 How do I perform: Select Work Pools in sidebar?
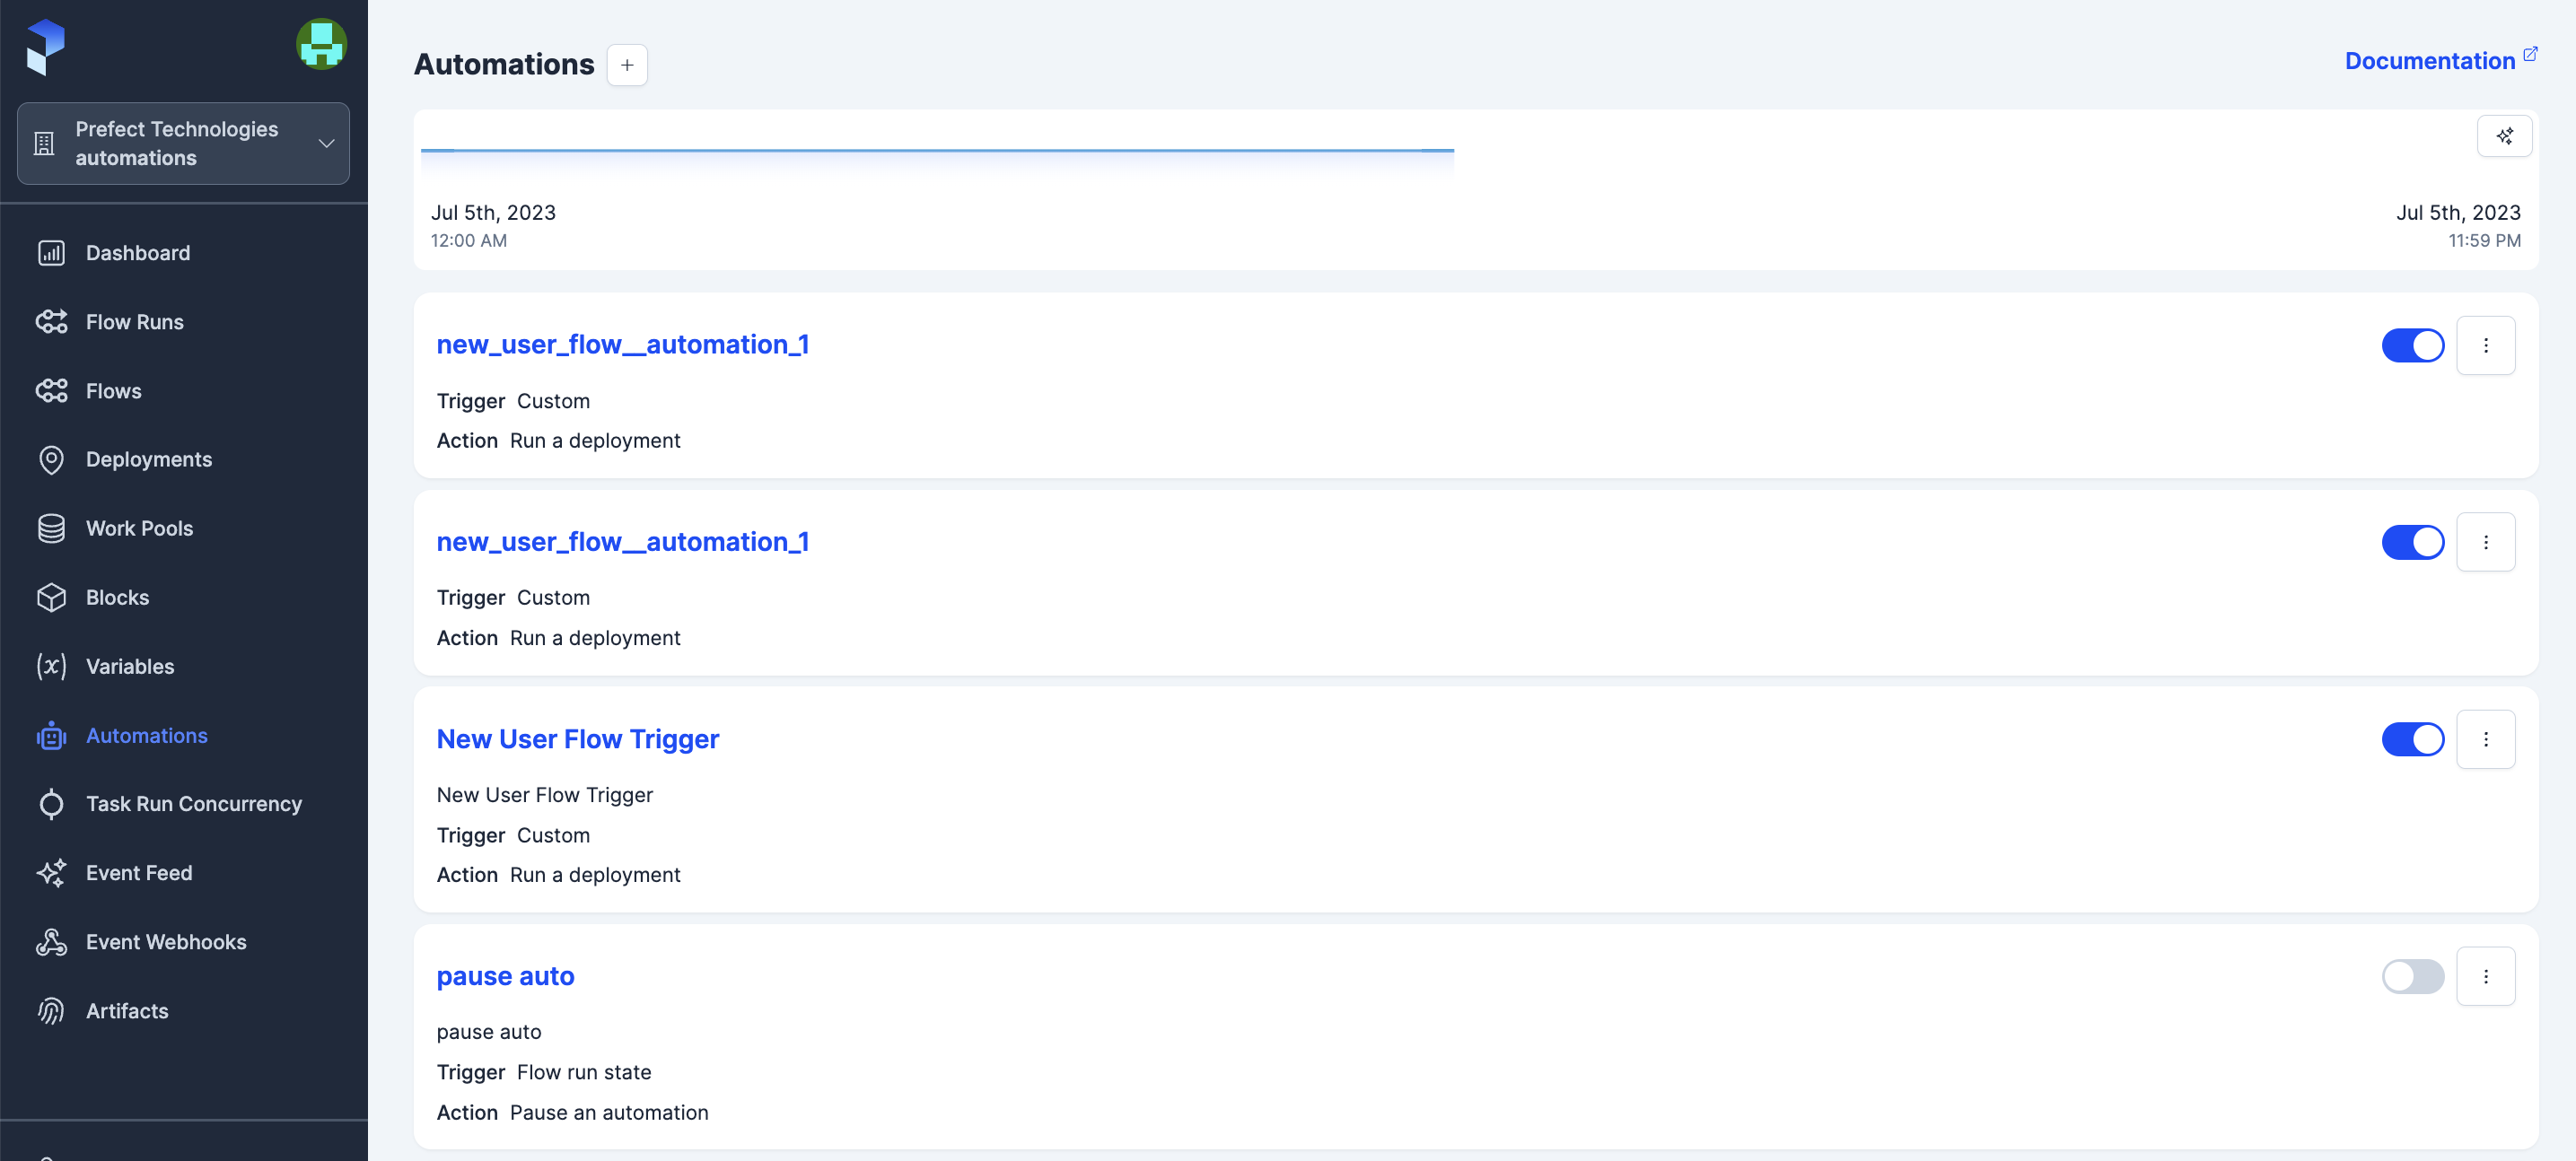click(140, 529)
